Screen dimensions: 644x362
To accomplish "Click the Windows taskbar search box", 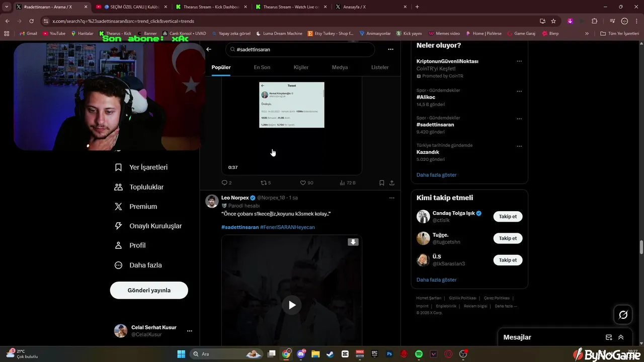I will click(227, 354).
